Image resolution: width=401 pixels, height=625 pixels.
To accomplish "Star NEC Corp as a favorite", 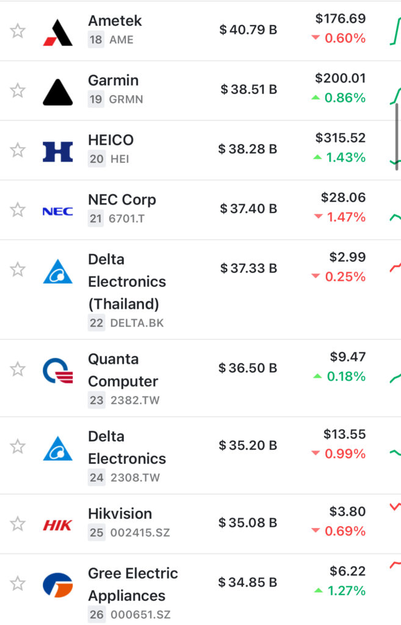I will pos(18,210).
